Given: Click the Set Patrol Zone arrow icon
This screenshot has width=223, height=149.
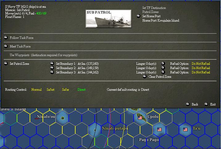Looking at the screenshot, I should click(6, 64).
